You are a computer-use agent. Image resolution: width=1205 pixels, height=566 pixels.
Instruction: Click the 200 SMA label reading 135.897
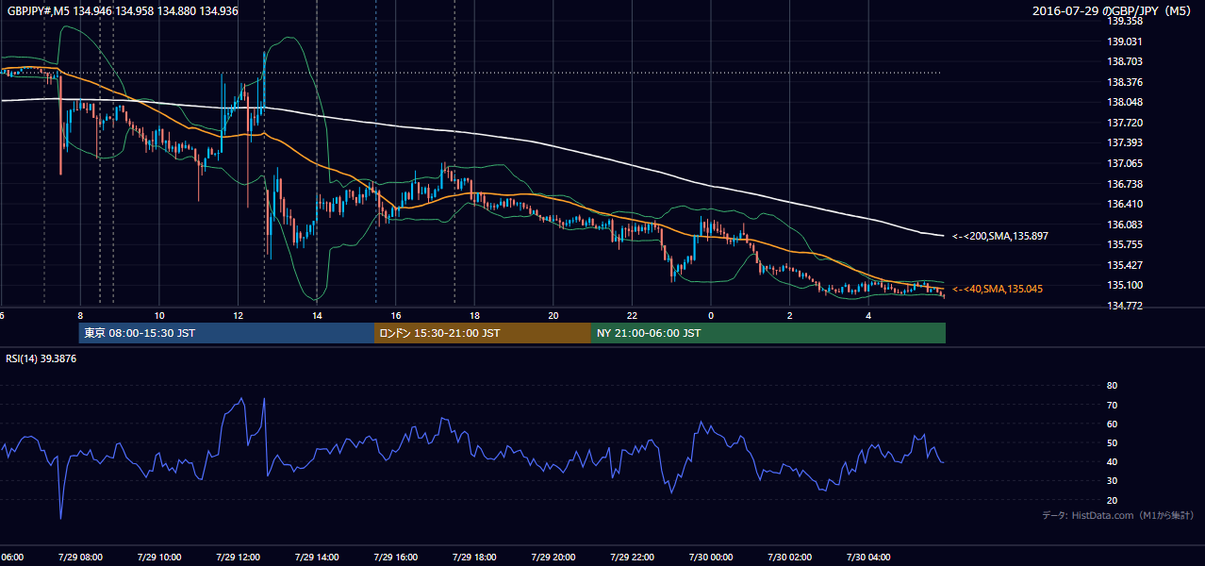pyautogui.click(x=1000, y=235)
